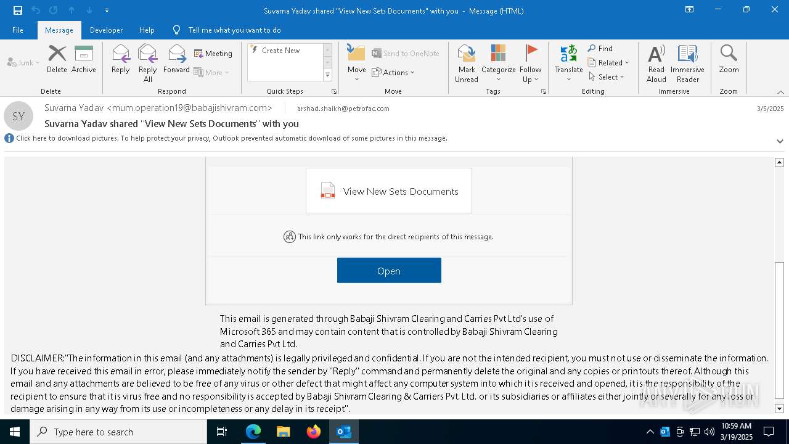Viewport: 789px width, 444px height.
Task: Save the message using the Save icon
Action: pyautogui.click(x=18, y=10)
